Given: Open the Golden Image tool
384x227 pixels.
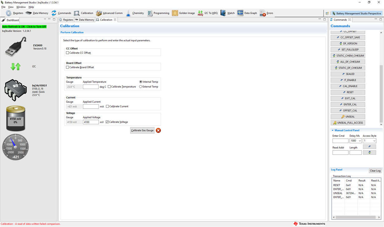Looking at the screenshot, I should click(184, 13).
